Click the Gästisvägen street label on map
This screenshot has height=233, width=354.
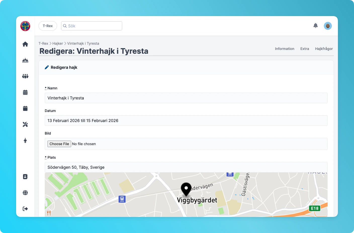click(x=246, y=184)
